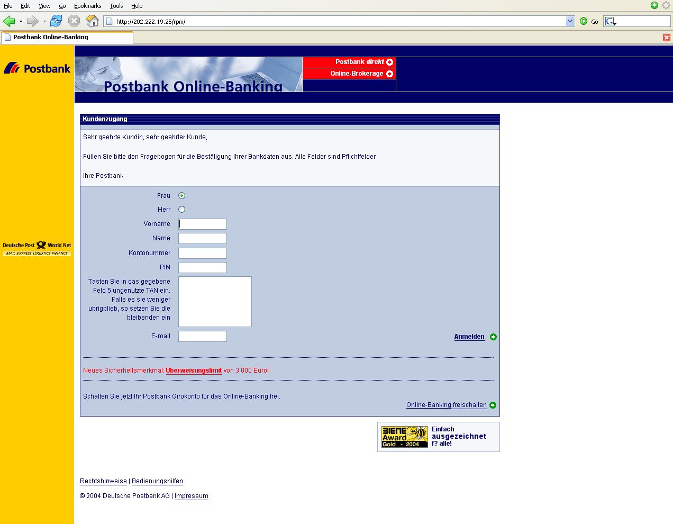The height and width of the screenshot is (524, 673).
Task: Open the Überweisungslimit link
Action: (x=194, y=371)
